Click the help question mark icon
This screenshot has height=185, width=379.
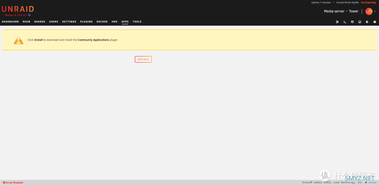[375, 22]
